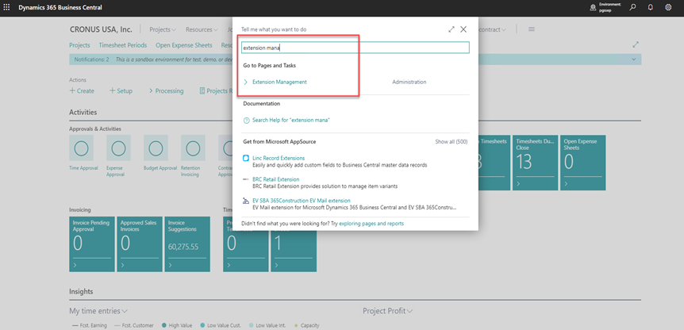Click the help question-mark icon by Search Help
Image resolution: width=684 pixels, height=330 pixels.
click(x=247, y=121)
